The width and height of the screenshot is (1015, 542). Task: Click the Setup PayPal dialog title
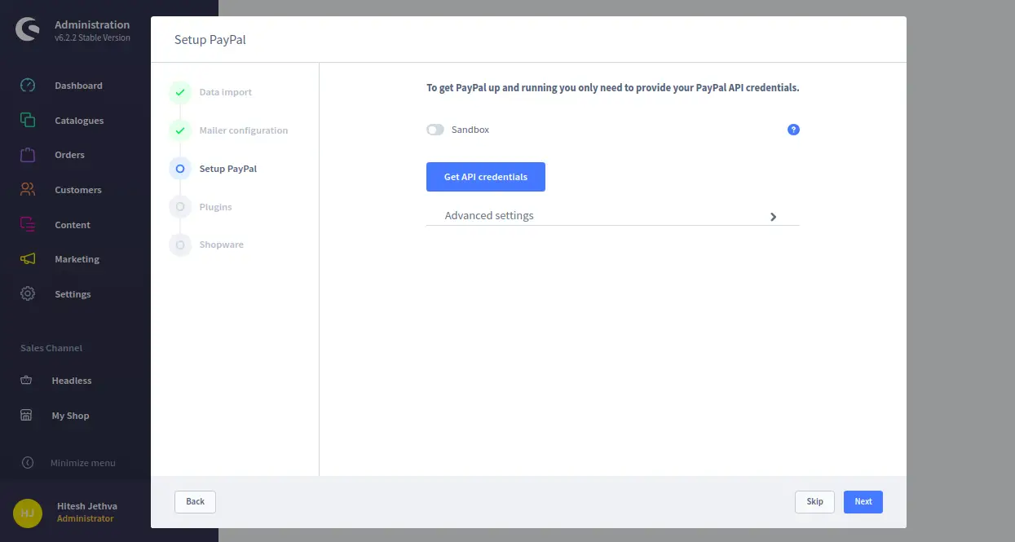pyautogui.click(x=210, y=40)
